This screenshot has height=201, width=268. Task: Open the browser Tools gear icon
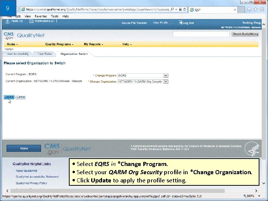[x=262, y=9]
